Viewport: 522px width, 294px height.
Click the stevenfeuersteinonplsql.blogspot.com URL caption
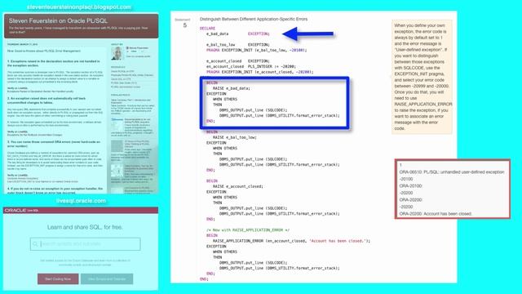(79, 7)
